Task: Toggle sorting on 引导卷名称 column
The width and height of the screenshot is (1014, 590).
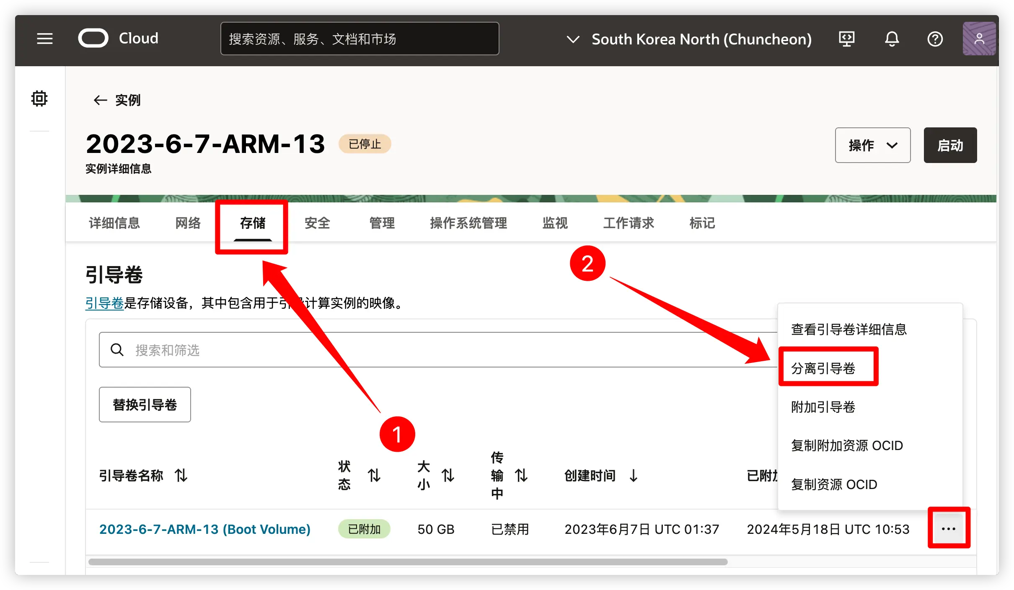Action: pyautogui.click(x=181, y=476)
